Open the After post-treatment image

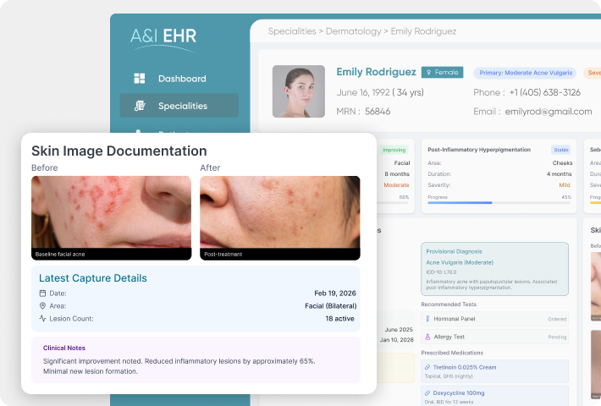tap(280, 217)
